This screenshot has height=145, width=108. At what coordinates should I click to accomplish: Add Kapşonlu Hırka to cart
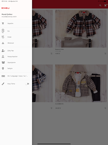pos(105,54)
